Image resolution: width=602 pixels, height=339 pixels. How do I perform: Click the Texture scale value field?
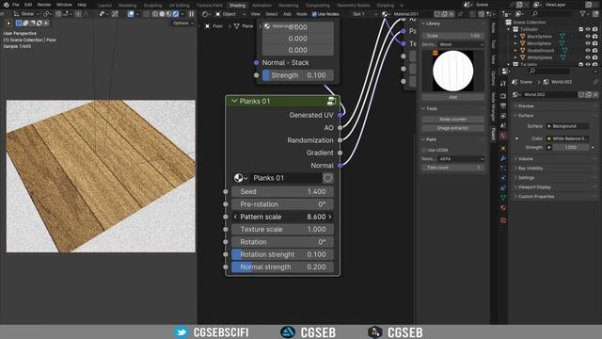282,229
